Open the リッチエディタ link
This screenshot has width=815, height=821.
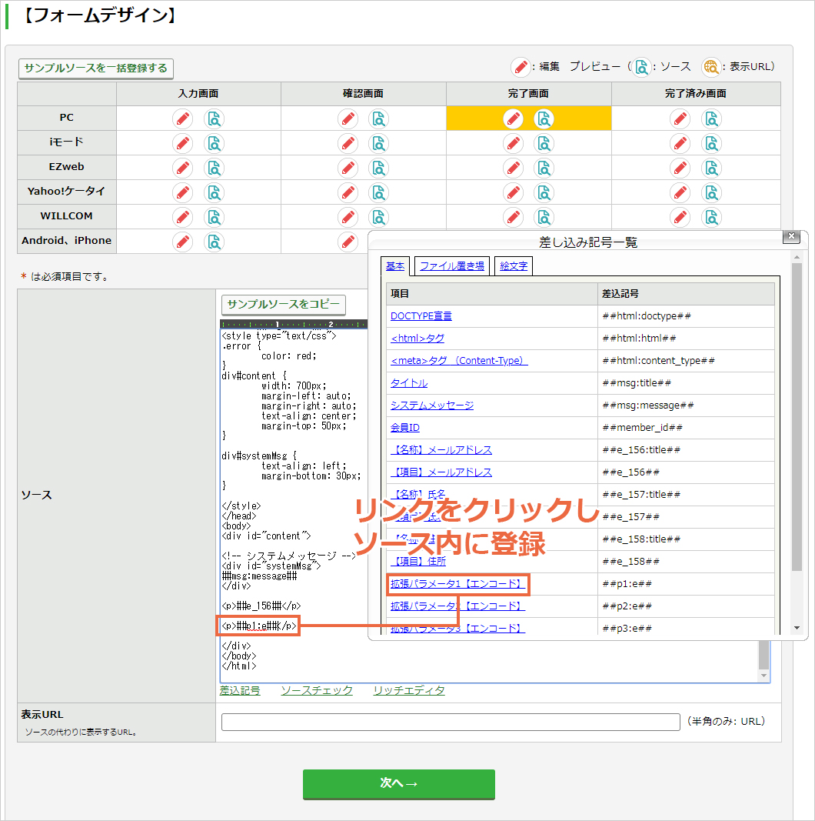[x=409, y=691]
